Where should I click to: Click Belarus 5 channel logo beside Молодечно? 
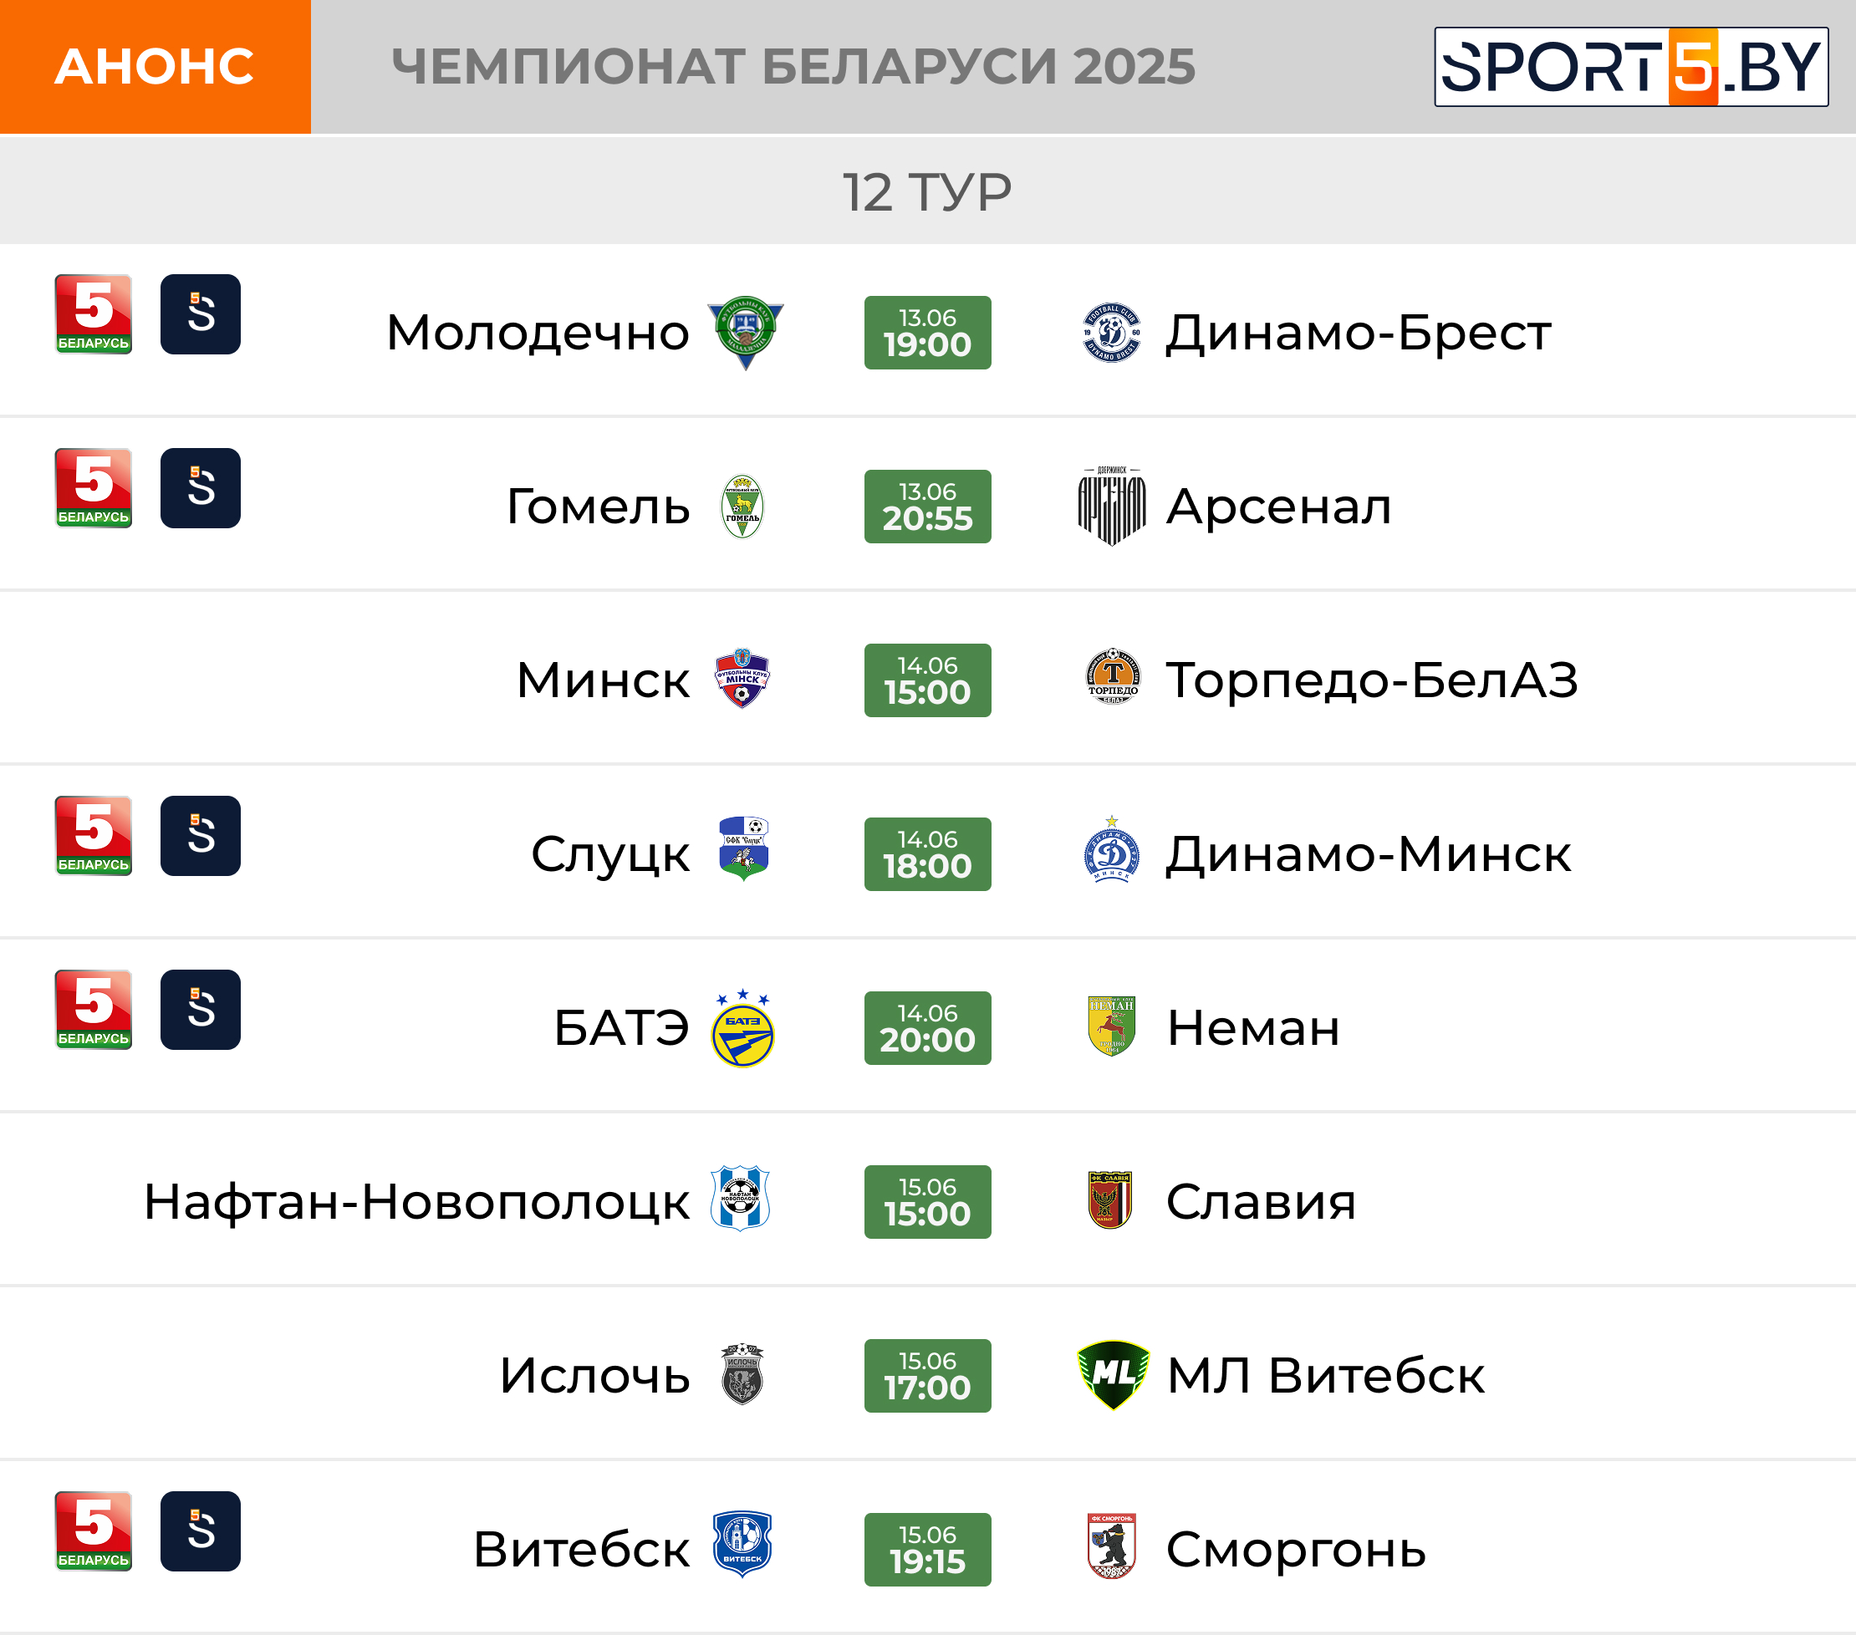point(94,314)
